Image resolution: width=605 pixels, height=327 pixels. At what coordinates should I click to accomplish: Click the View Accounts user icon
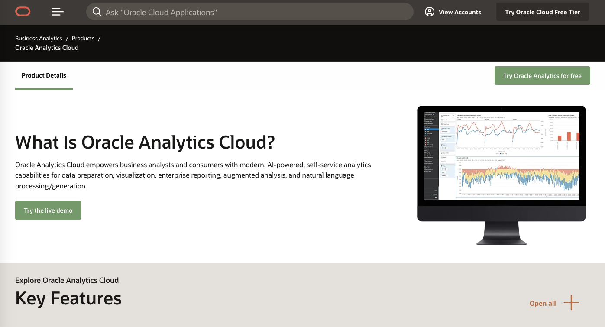click(x=430, y=12)
